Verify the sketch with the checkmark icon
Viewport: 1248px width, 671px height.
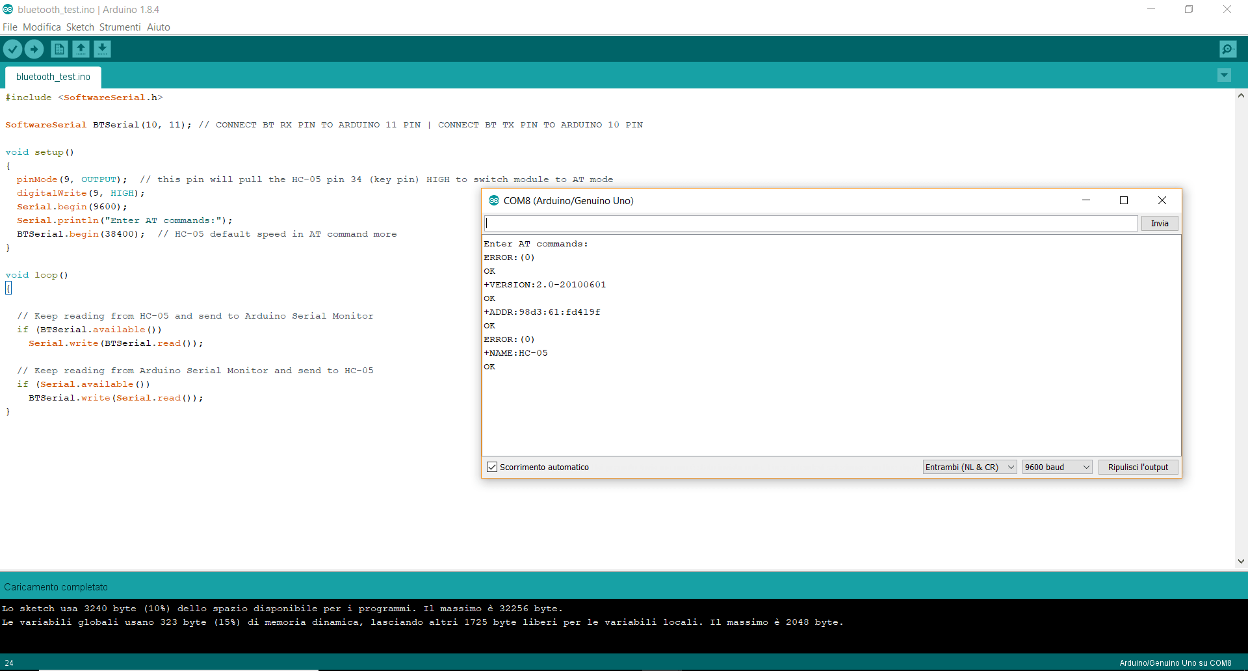12,49
